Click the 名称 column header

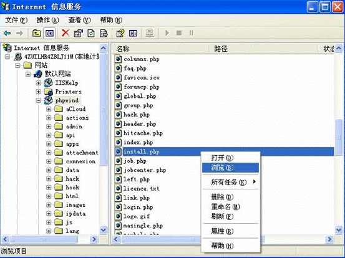160,49
